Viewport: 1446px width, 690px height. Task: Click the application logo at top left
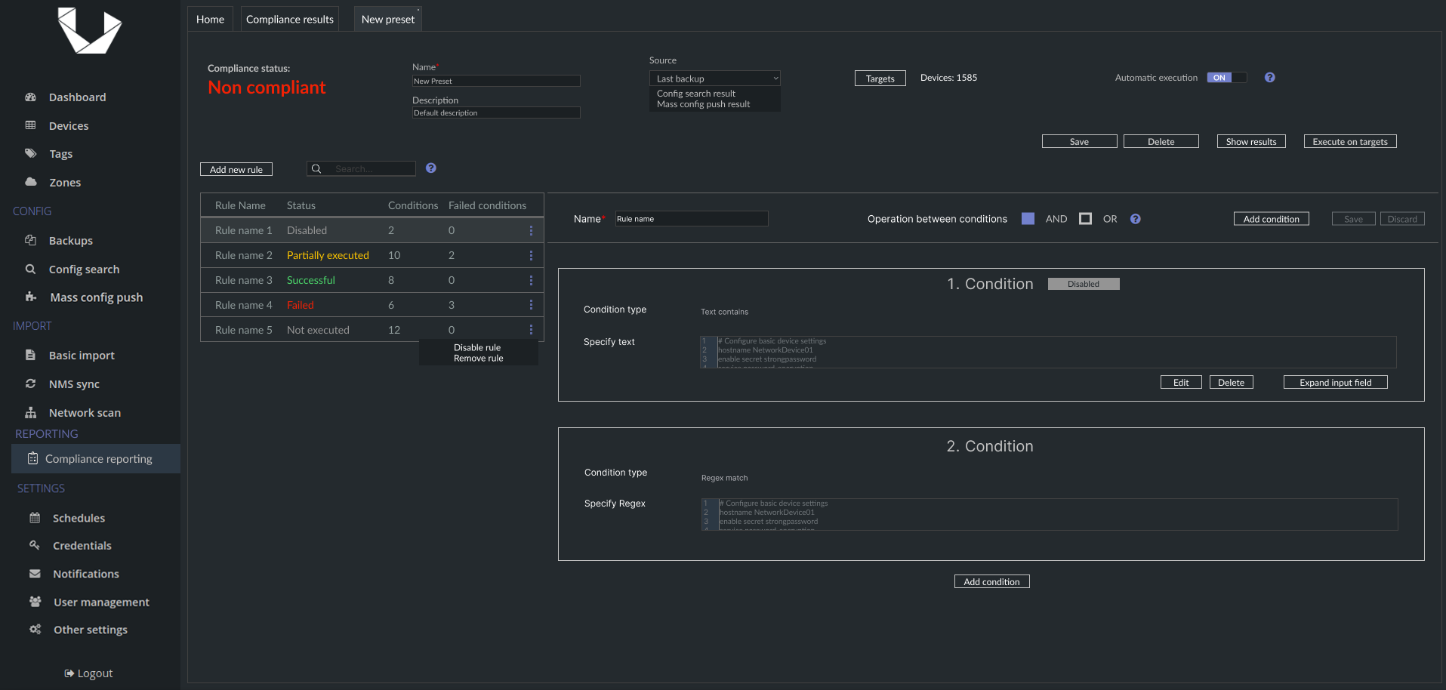tap(90, 31)
